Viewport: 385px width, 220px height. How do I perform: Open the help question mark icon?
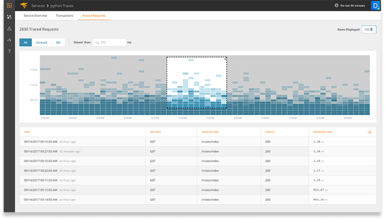point(9,51)
